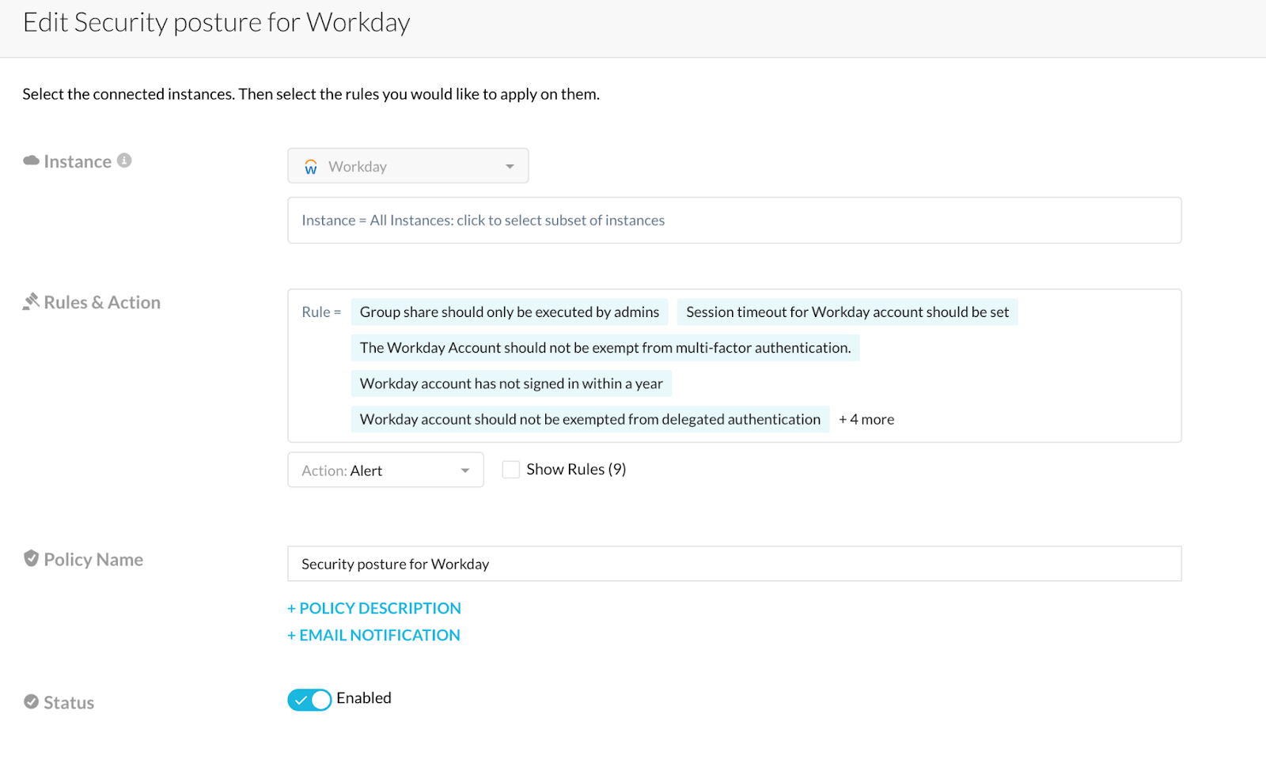Click the Workday logo in the instance dropdown
This screenshot has width=1266, height=767.
[311, 167]
